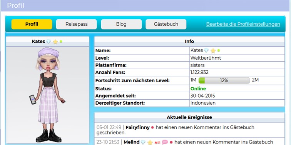Click star icon beside Kates in avatar header
This screenshot has width=291, height=145.
(x=55, y=42)
